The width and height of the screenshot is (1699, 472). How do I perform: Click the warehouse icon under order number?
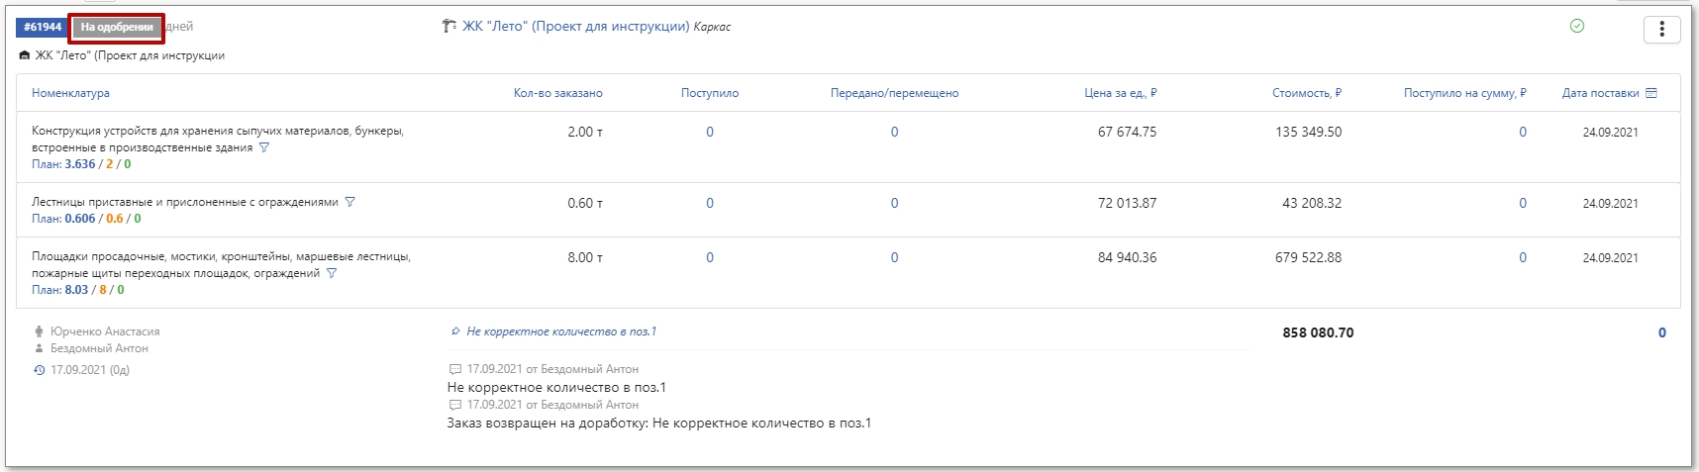point(25,56)
